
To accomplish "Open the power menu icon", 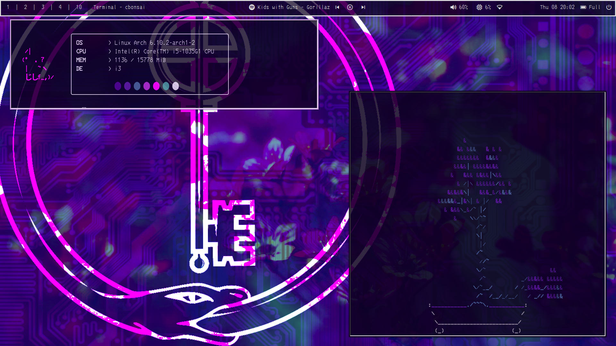I will click(609, 7).
